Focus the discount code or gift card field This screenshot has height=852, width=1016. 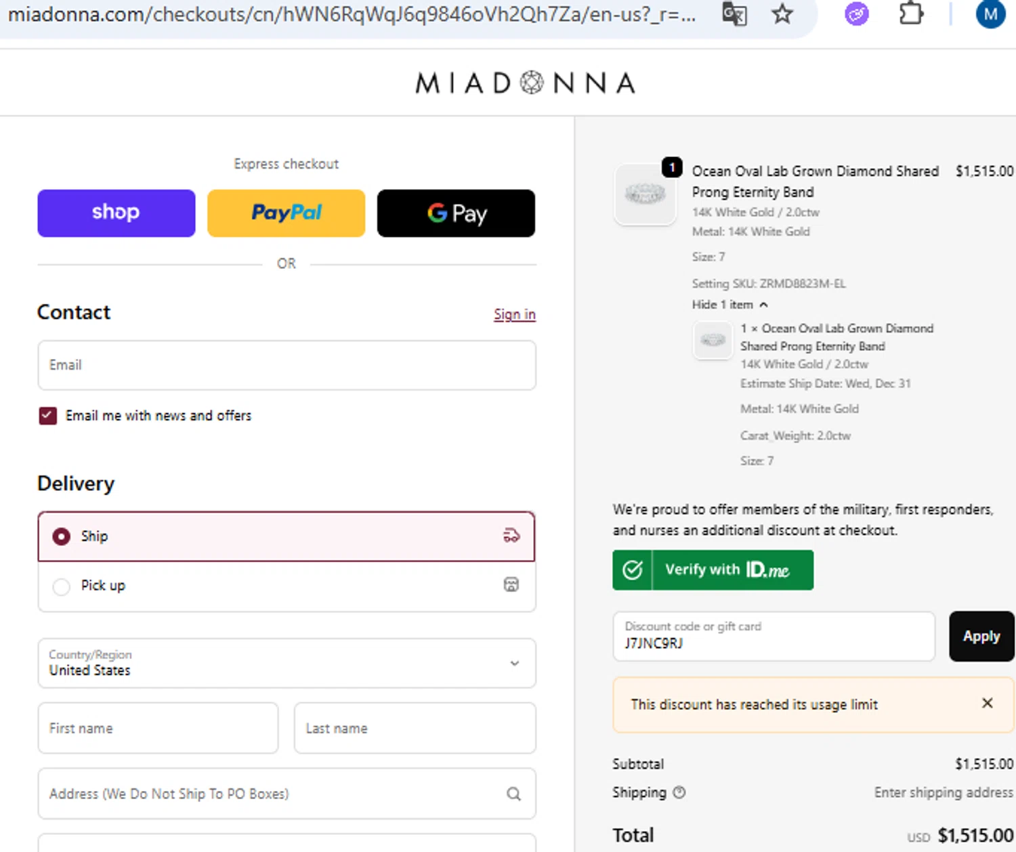[x=774, y=637]
